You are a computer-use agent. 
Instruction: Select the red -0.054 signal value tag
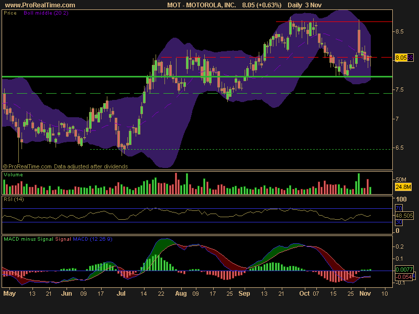403,277
